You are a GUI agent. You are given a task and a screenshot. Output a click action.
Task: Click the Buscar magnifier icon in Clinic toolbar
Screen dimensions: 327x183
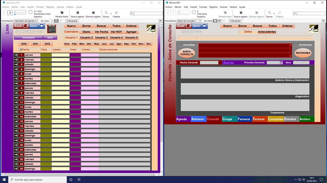click(x=269, y=13)
